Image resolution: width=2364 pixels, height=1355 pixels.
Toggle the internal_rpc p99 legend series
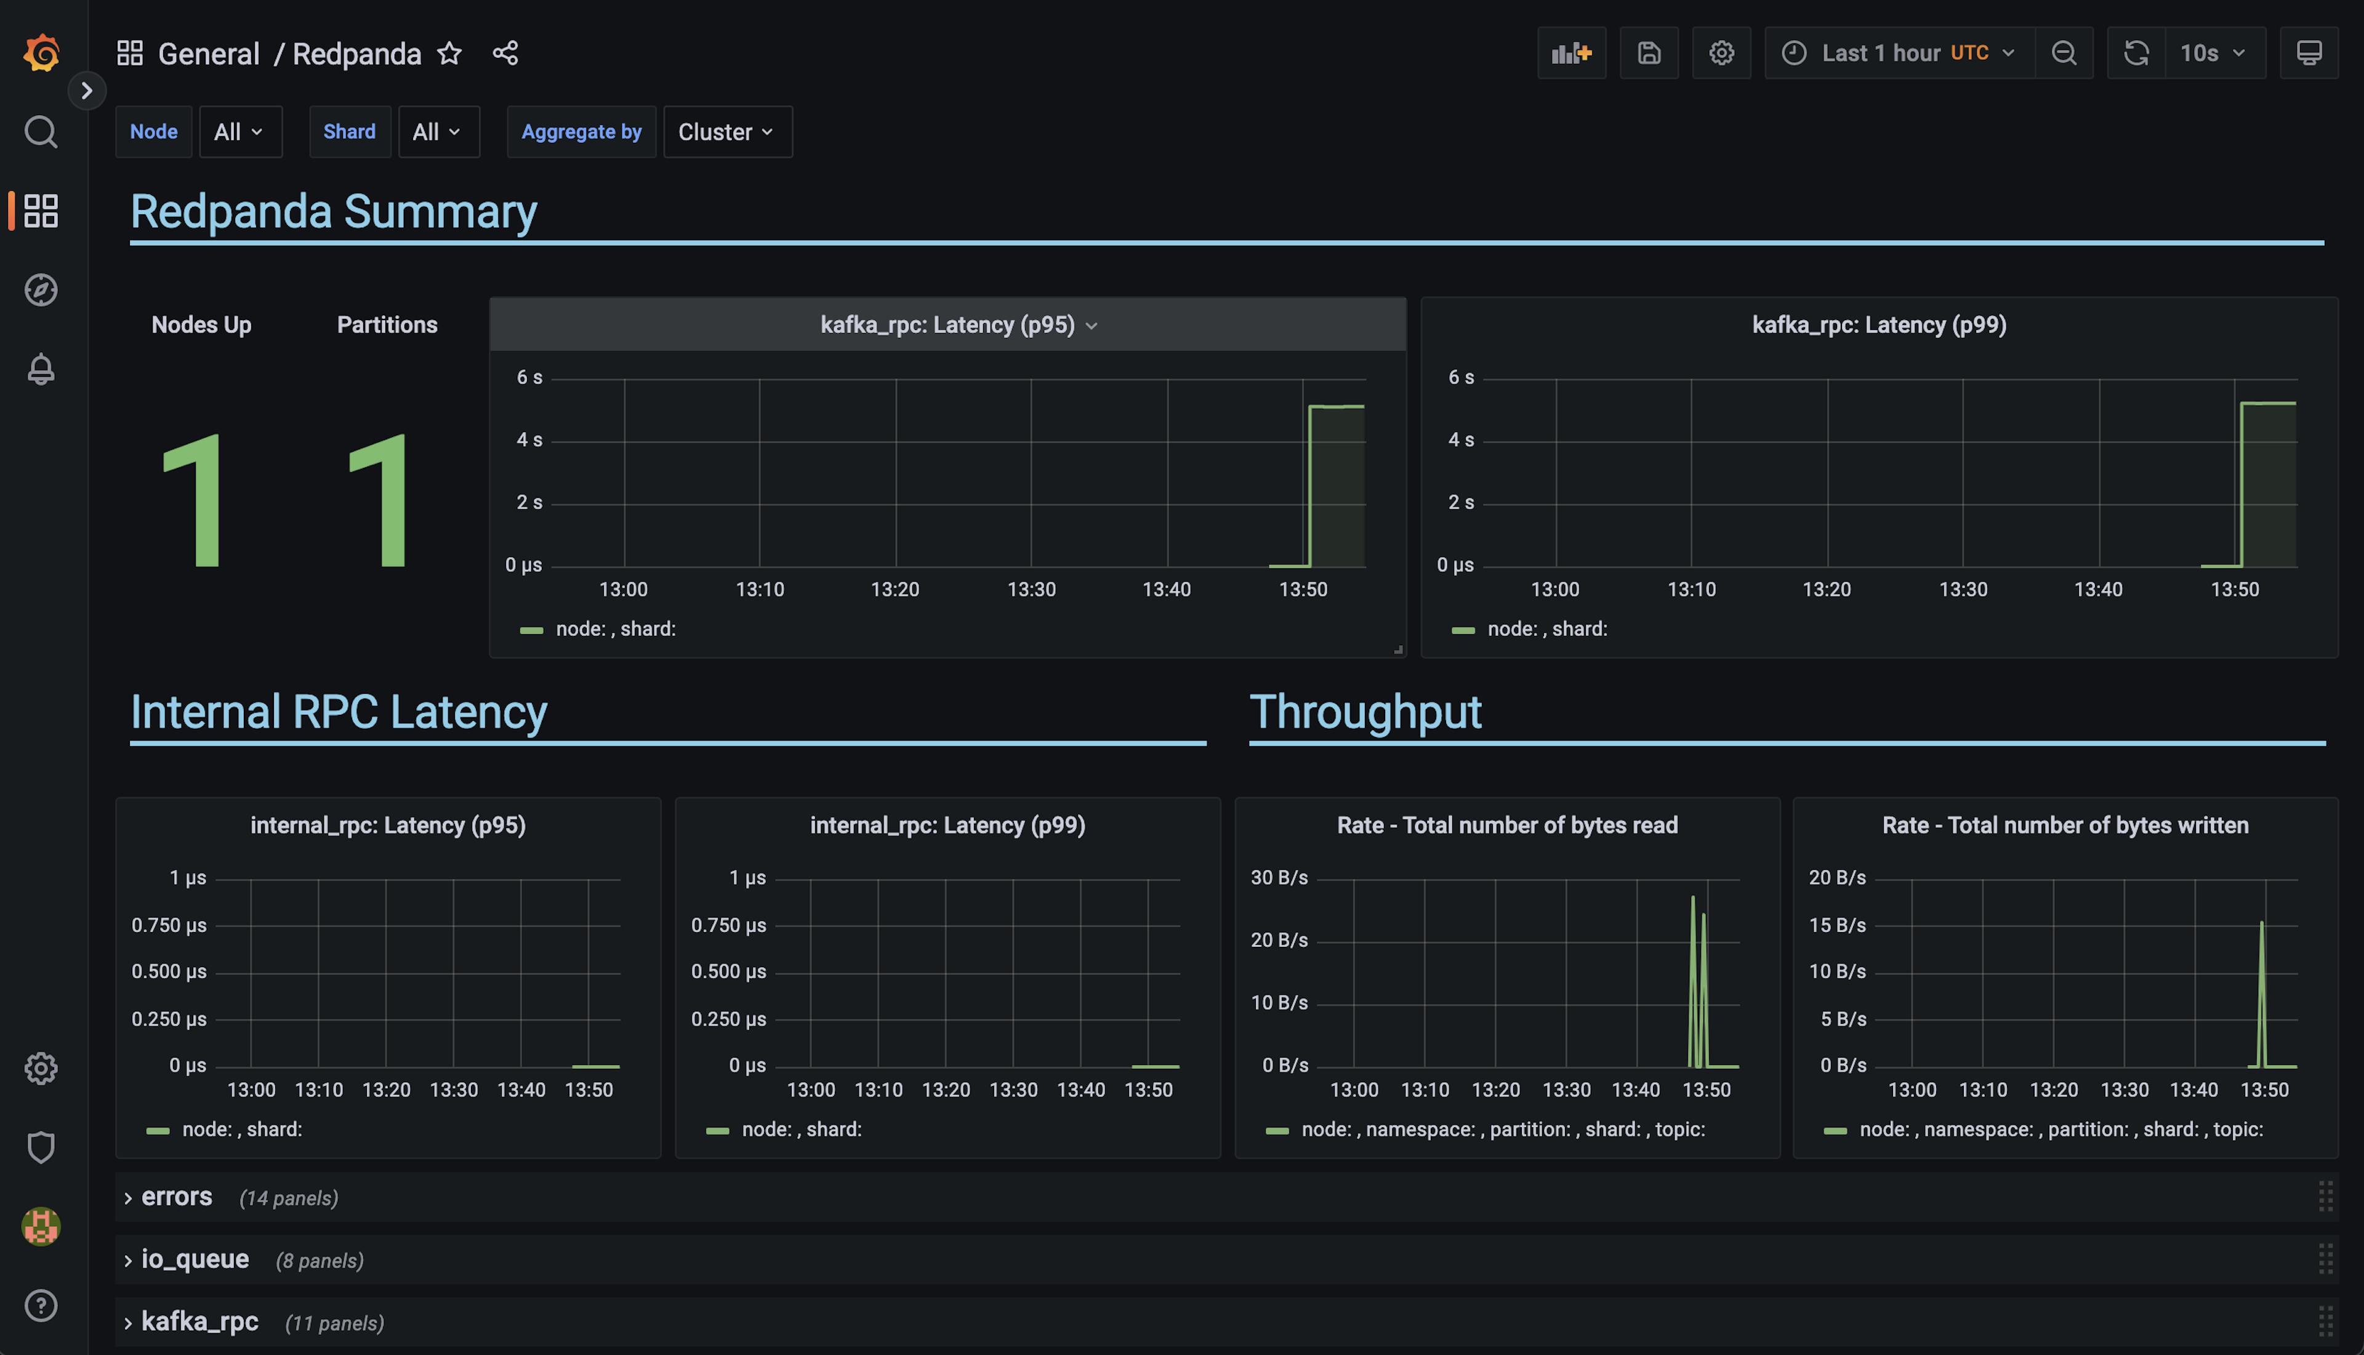(801, 1129)
